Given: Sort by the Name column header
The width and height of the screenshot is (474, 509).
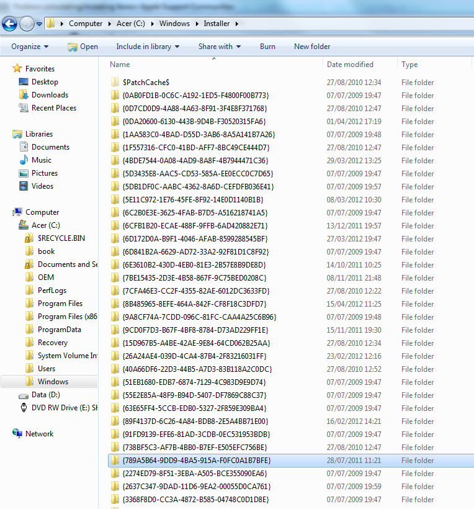Looking at the screenshot, I should (120, 65).
